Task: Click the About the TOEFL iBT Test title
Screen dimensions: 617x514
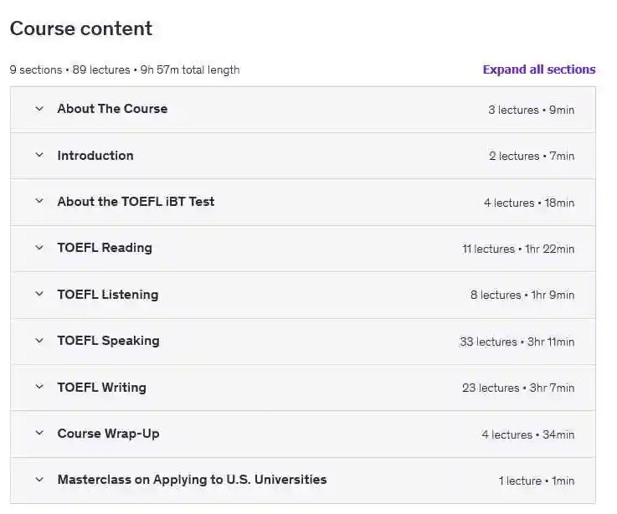Action: click(x=136, y=202)
